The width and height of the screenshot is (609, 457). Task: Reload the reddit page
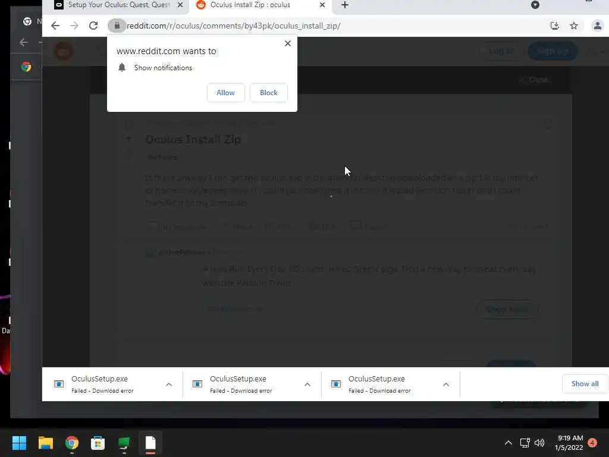(93, 26)
